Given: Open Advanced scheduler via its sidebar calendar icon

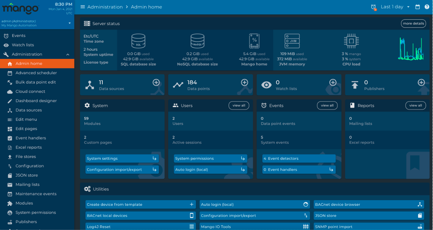Looking at the screenshot, I should point(10,73).
